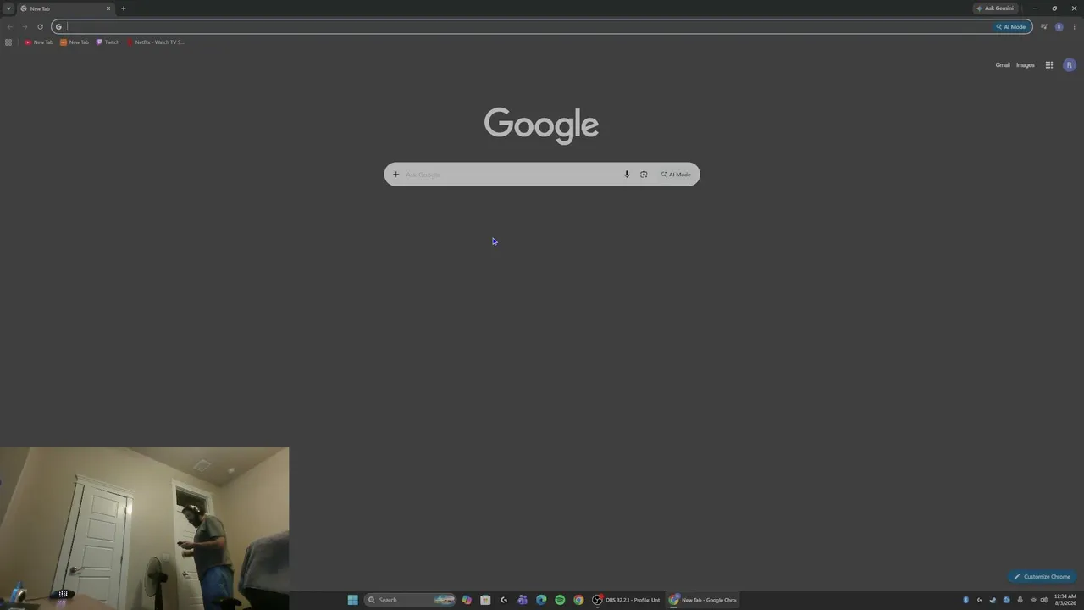The width and height of the screenshot is (1084, 610).
Task: Open the Images link
Action: point(1026,65)
